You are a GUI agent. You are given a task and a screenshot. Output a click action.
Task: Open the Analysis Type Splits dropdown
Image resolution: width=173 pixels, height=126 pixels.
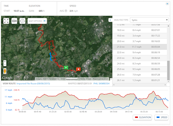coord(149,20)
